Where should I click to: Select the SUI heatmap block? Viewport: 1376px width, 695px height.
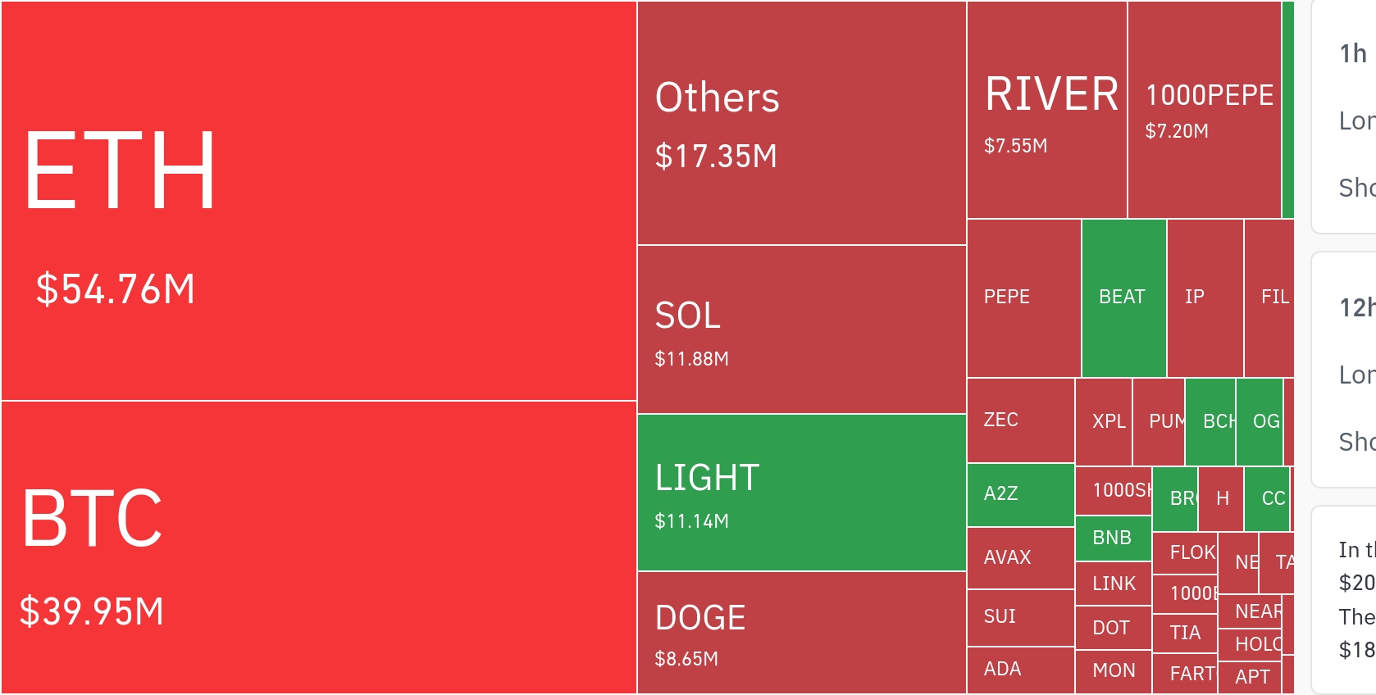(1020, 617)
